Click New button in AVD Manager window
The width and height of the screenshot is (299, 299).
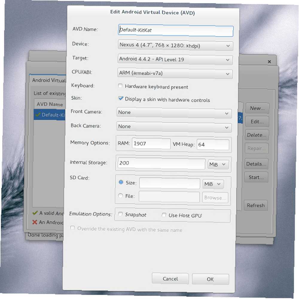[257, 108]
